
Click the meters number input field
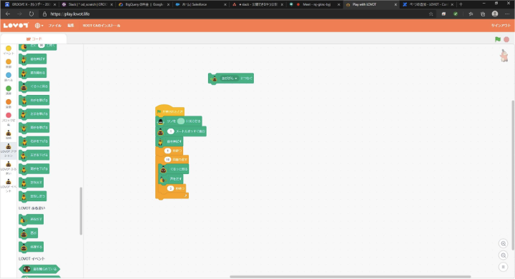[x=170, y=131]
